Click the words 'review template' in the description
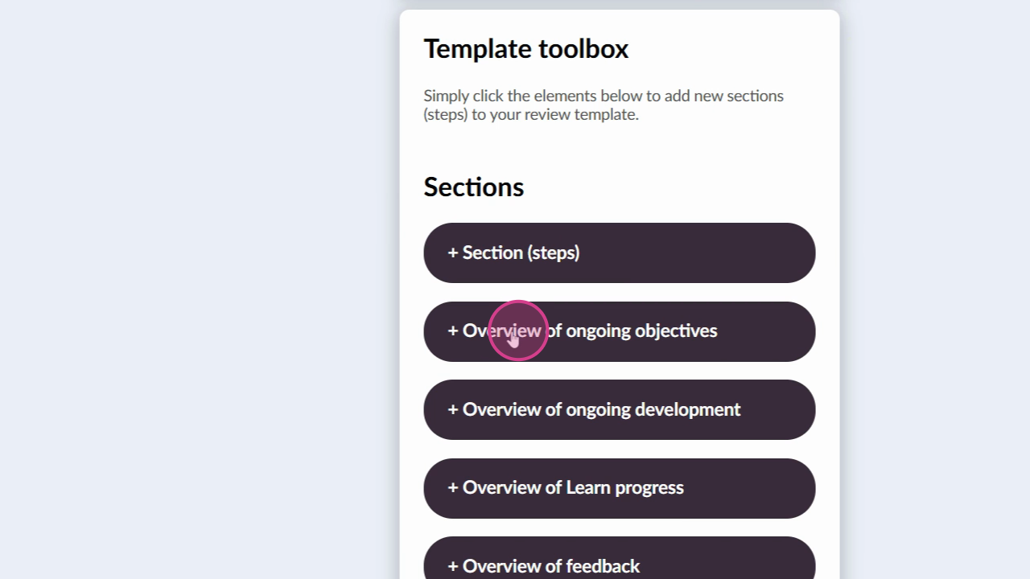This screenshot has height=579, width=1030. pyautogui.click(x=581, y=114)
